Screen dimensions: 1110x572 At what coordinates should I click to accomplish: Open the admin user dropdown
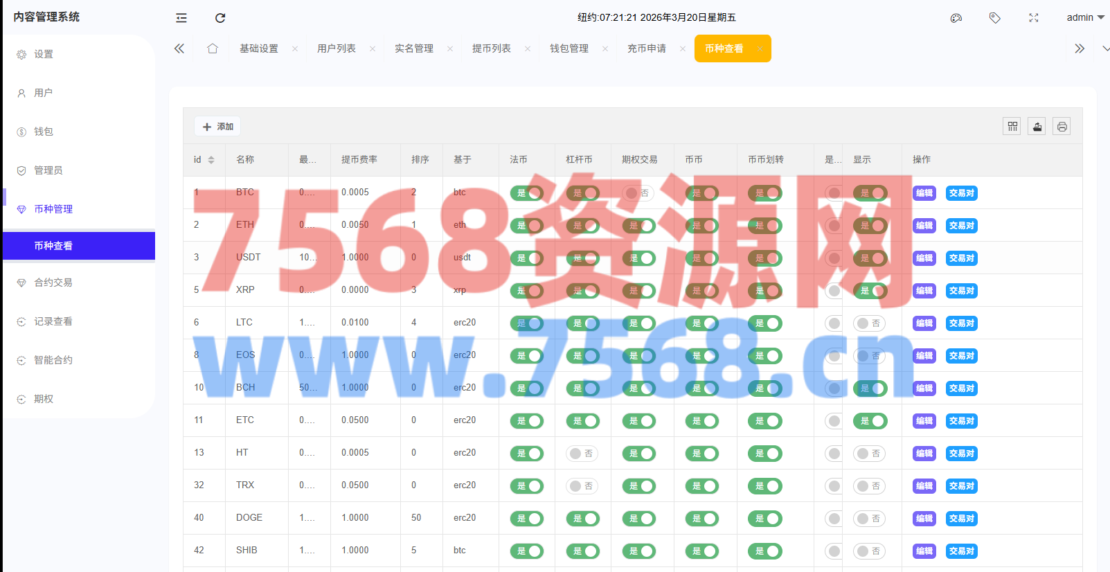pyautogui.click(x=1084, y=18)
